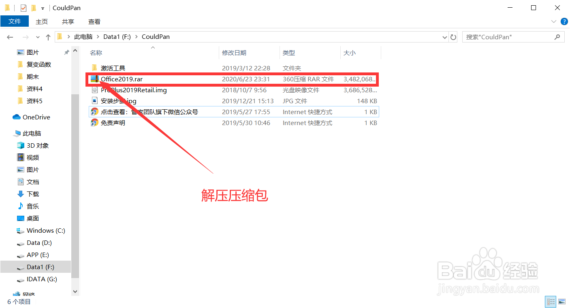The height and width of the screenshot is (308, 570).
Task: Open 音乐 in navigation pane
Action: [x=33, y=206]
